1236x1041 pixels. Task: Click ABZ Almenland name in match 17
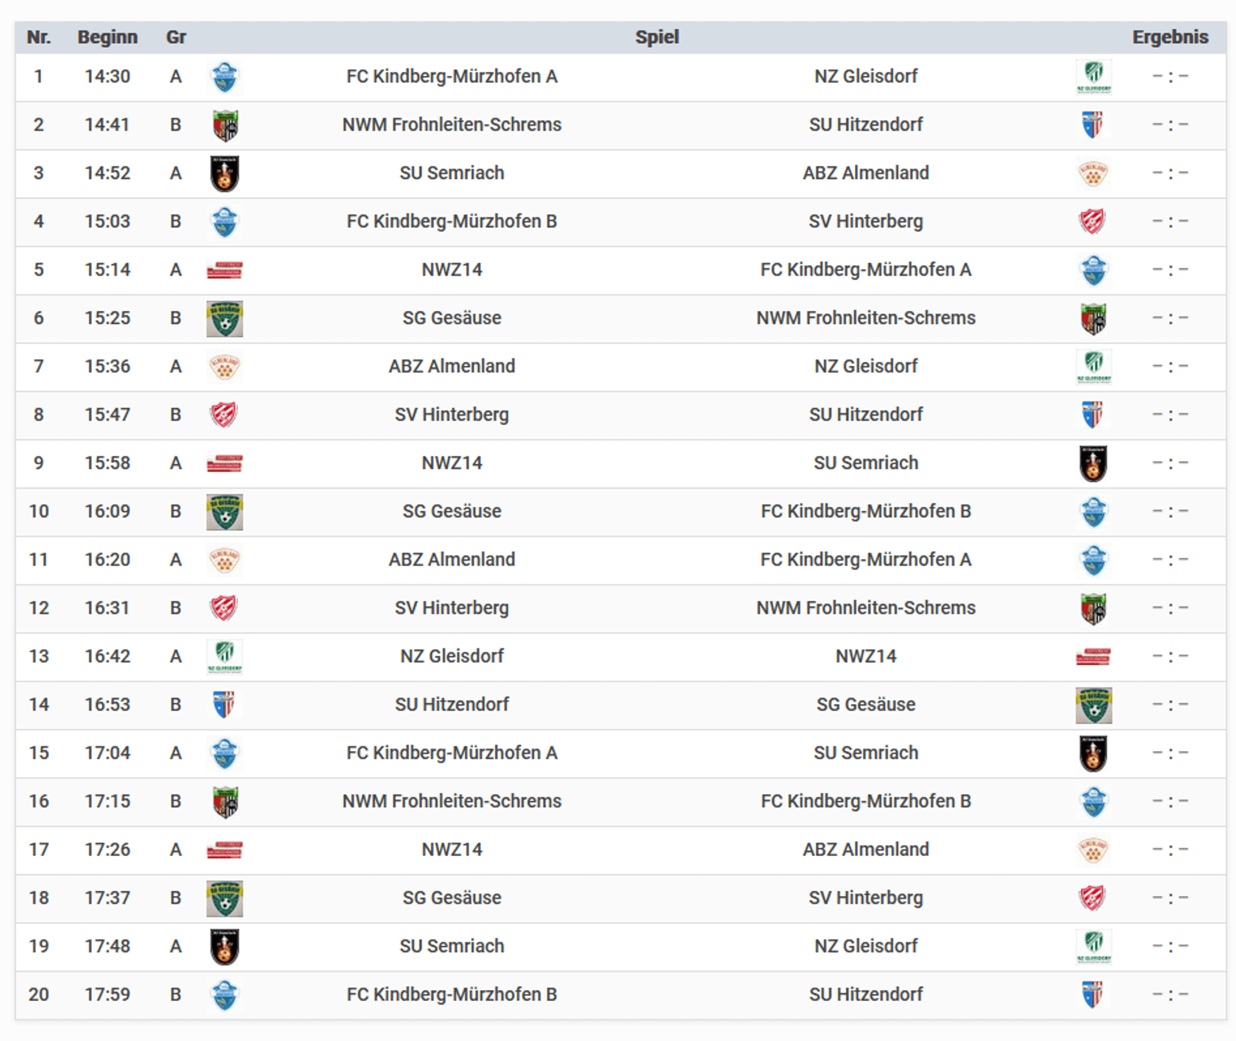(865, 849)
